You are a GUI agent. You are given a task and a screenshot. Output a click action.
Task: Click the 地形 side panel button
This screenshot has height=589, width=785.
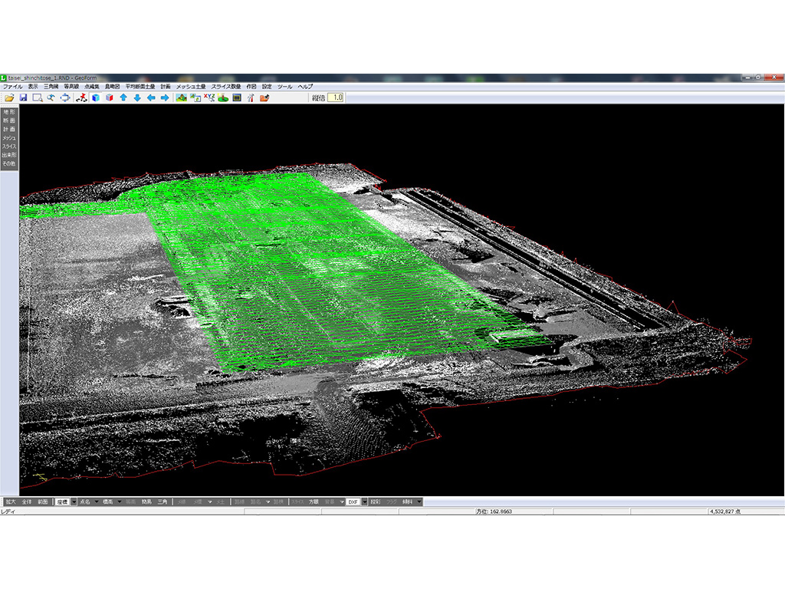(9, 112)
